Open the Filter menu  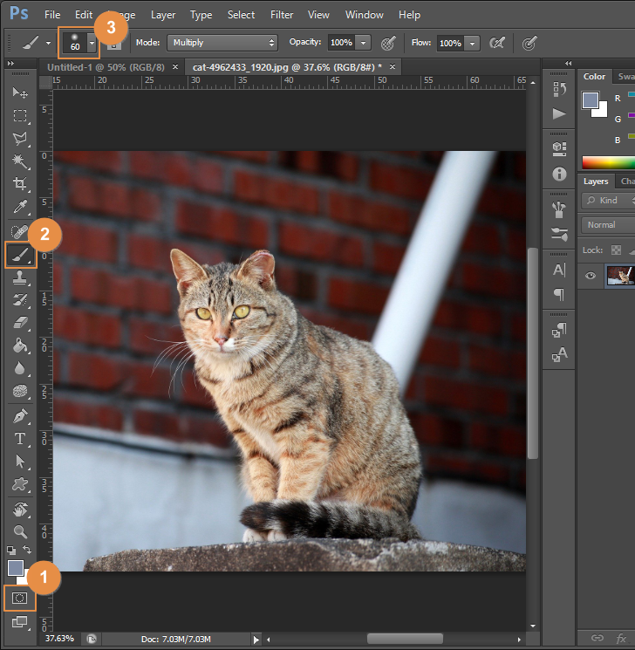click(x=282, y=15)
